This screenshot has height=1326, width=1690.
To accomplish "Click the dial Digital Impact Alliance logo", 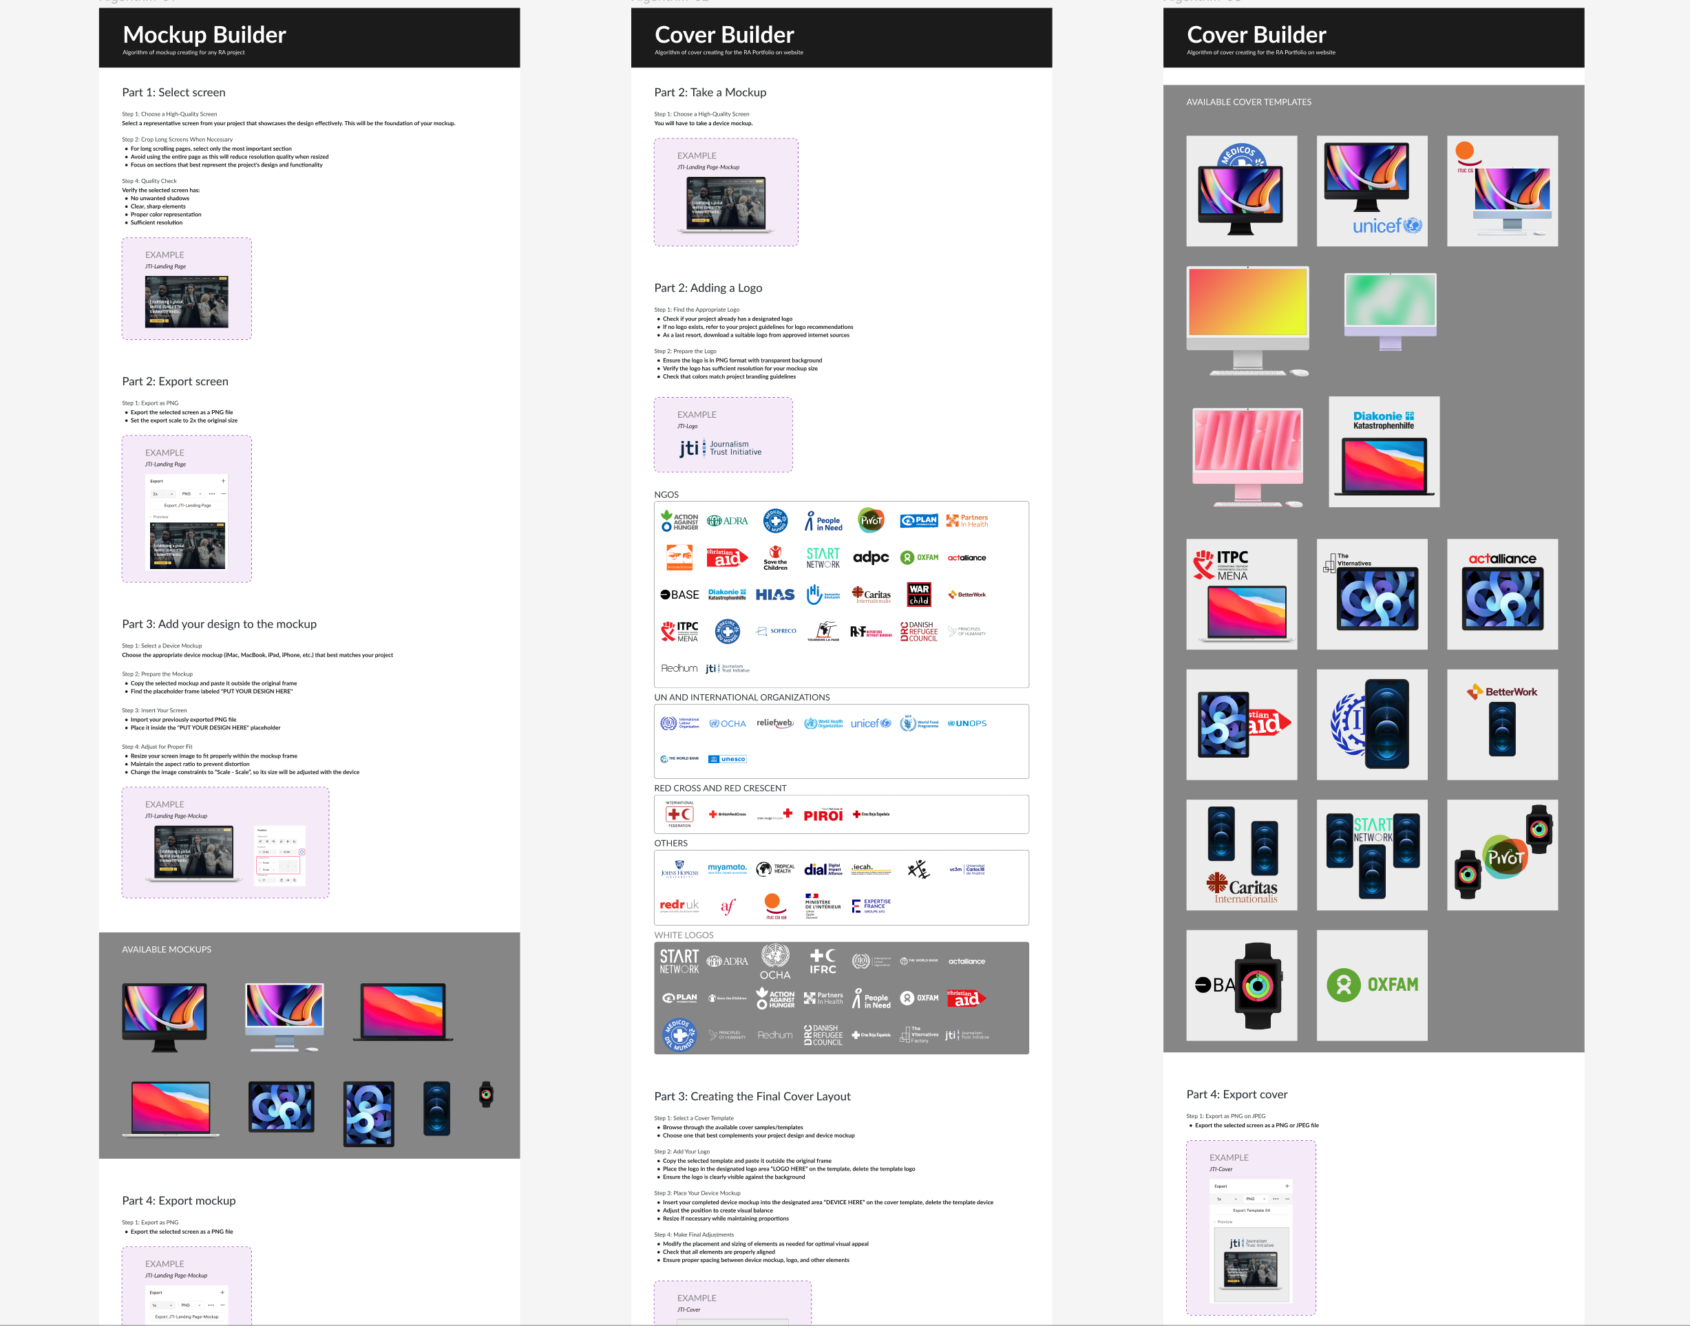I will click(x=823, y=868).
